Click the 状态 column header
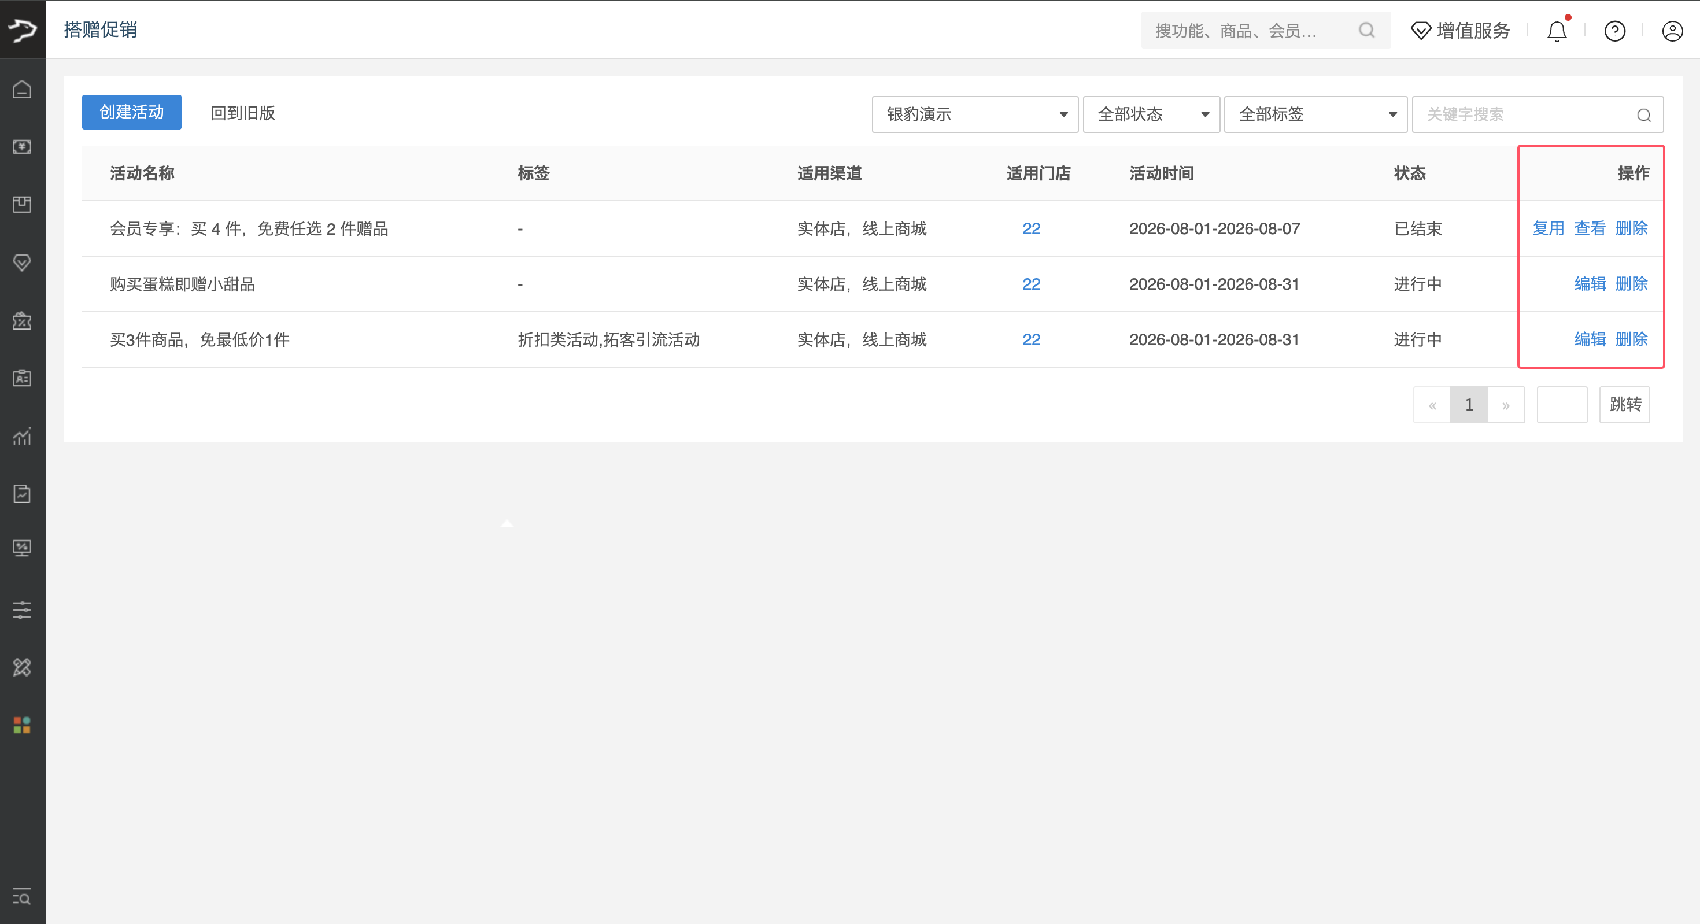The image size is (1700, 924). click(x=1410, y=173)
